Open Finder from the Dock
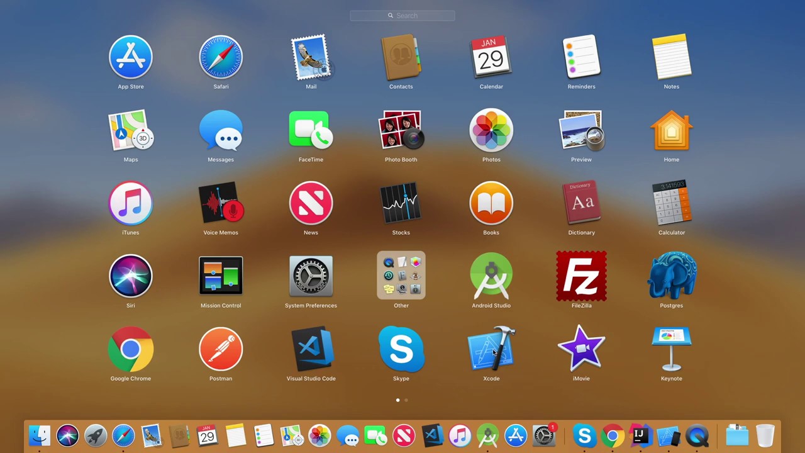The height and width of the screenshot is (453, 805). click(40, 435)
